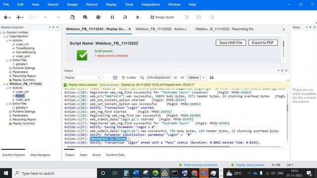The width and height of the screenshot is (317, 178).
Task: Close the Output panel
Action: pyautogui.click(x=286, y=70)
